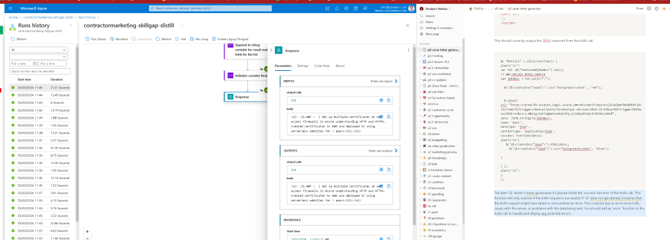Open the Azure account avatar menu
This screenshot has width=670, height=240.
[x=411, y=8]
